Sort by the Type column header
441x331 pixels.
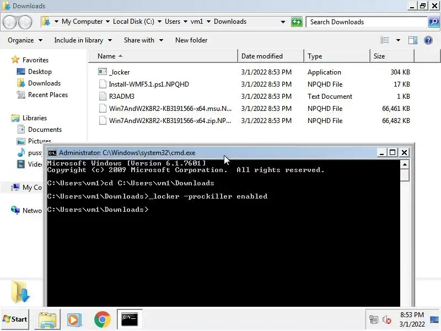[x=337, y=56]
